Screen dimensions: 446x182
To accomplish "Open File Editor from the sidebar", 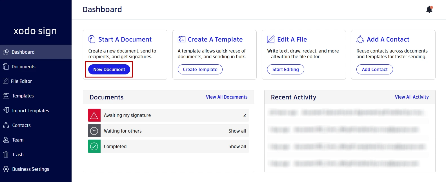I will 36,81.
